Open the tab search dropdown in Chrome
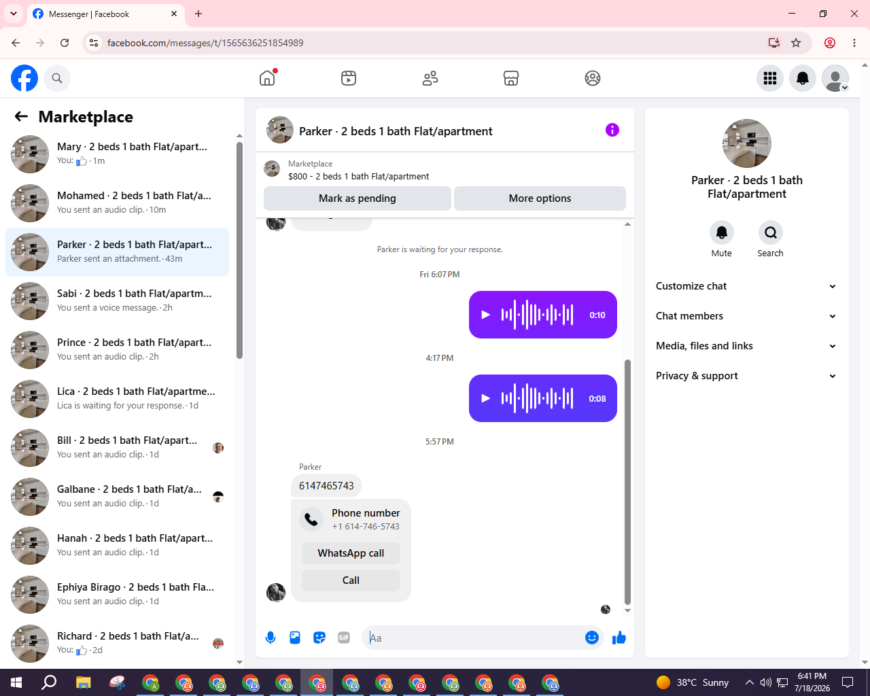 point(14,14)
